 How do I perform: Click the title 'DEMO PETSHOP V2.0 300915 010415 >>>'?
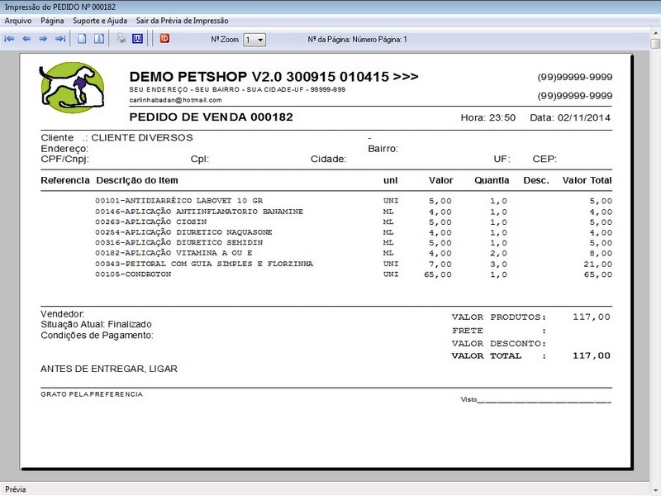(x=274, y=77)
